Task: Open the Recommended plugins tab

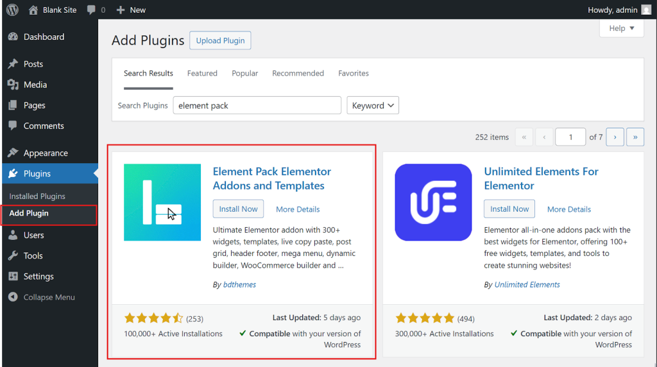Action: point(298,73)
